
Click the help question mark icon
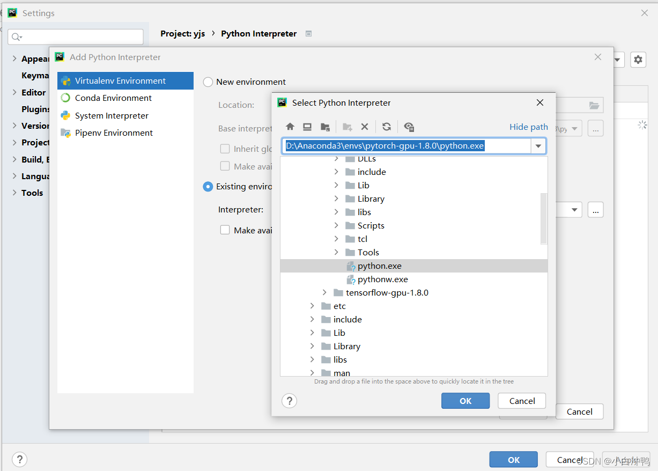point(289,401)
